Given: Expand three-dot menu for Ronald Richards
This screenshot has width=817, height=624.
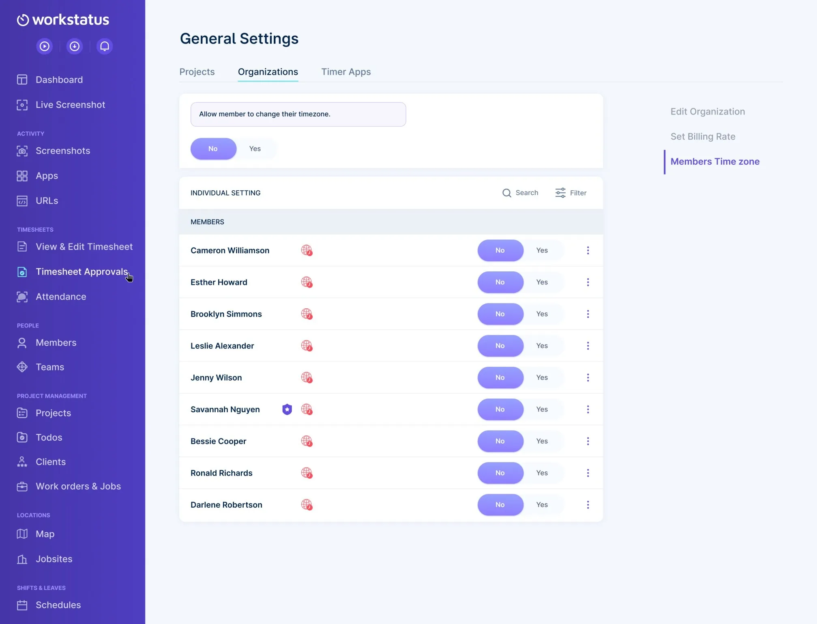Looking at the screenshot, I should click(x=588, y=473).
